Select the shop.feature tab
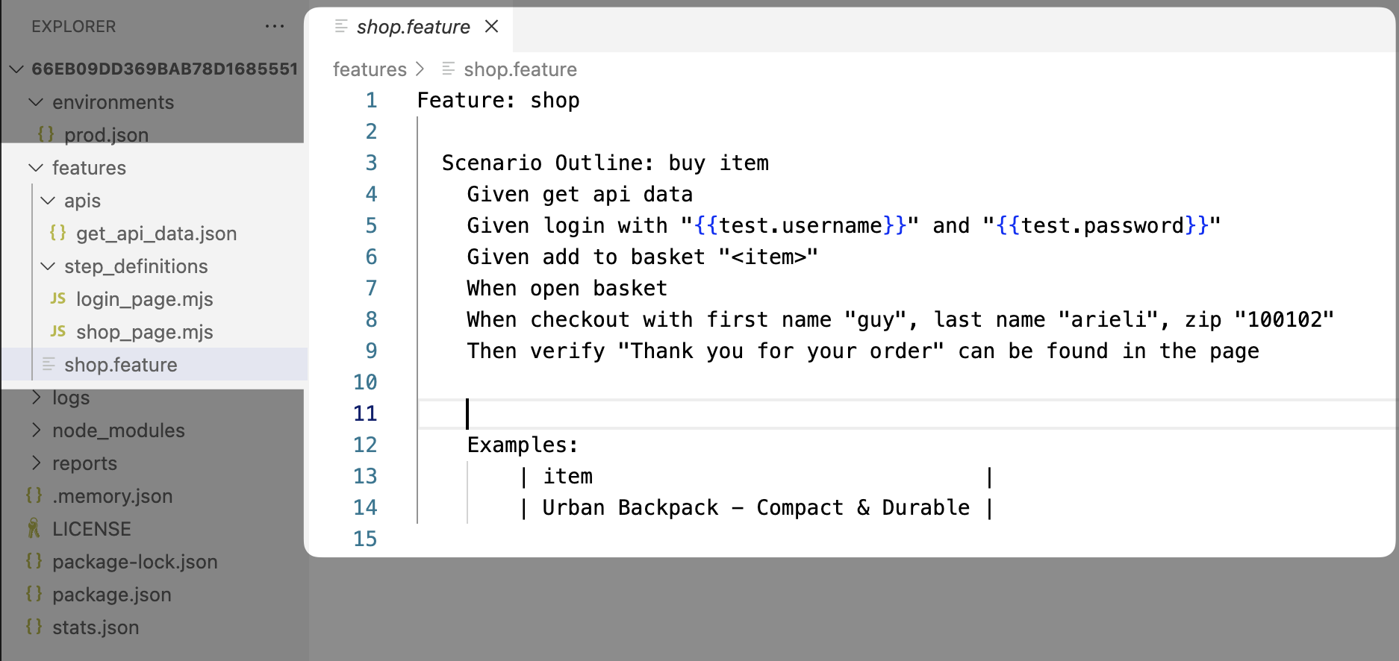Image resolution: width=1399 pixels, height=661 pixels. coord(413,27)
